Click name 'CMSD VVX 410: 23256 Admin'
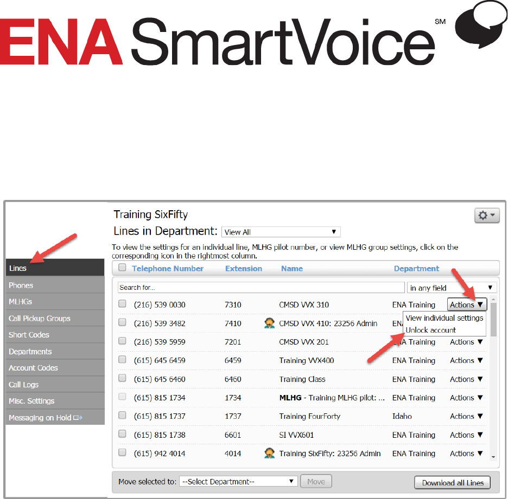This screenshot has width=508, height=499. (x=328, y=323)
